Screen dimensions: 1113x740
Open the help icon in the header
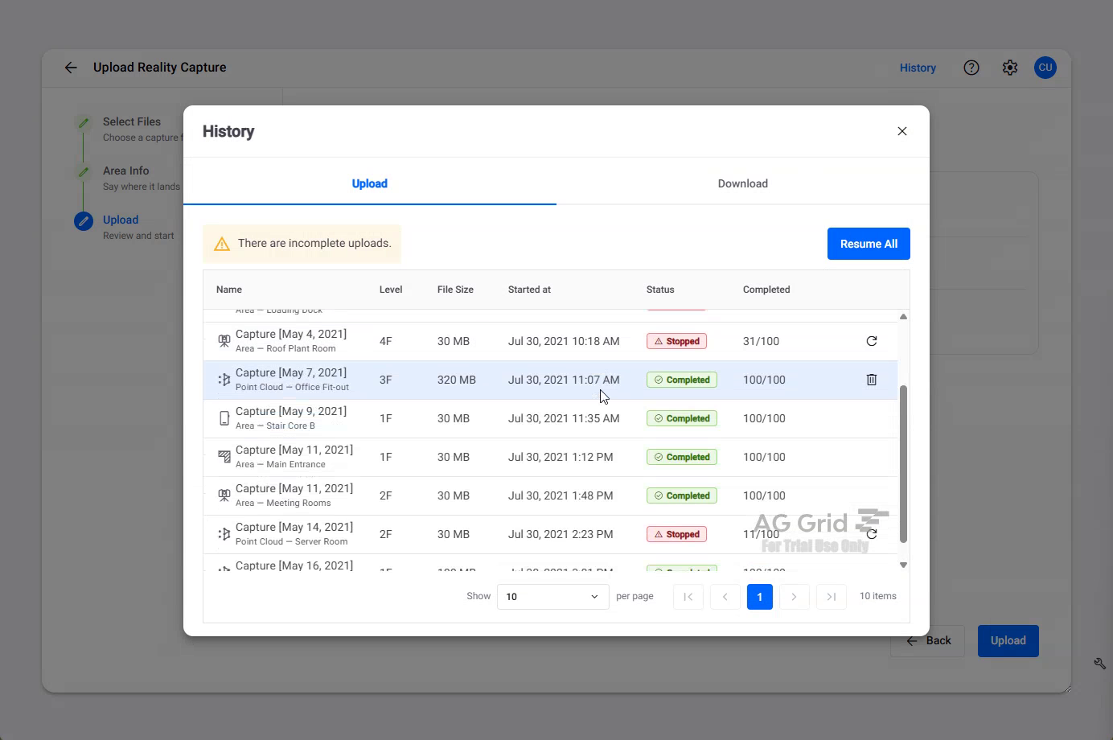pyautogui.click(x=971, y=68)
